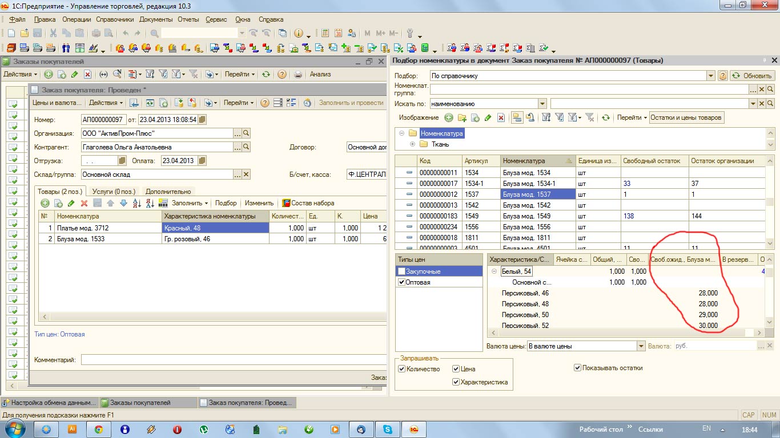Click the print icon in Заказы покупателей toolbar

pos(297,74)
